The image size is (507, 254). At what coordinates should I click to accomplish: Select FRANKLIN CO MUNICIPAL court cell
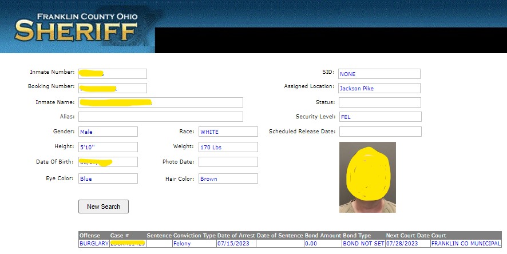(x=466, y=243)
